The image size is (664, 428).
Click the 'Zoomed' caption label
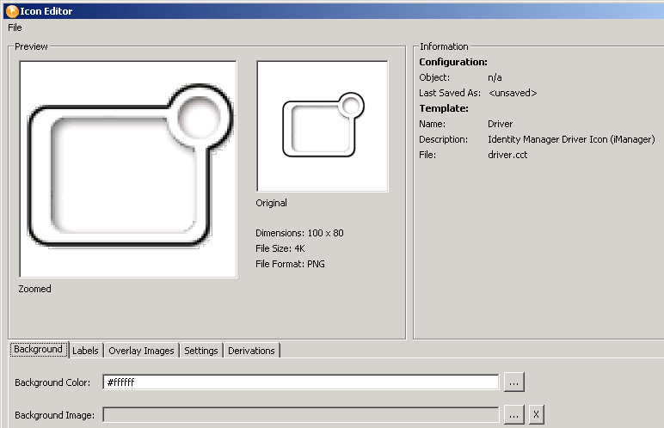tap(34, 289)
